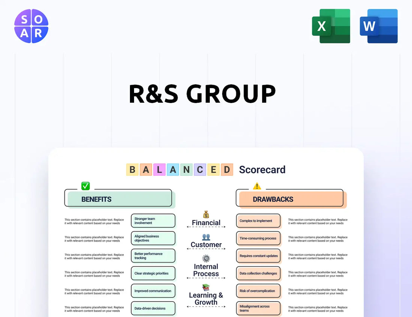Click the Learning & Growth label
Viewport: 412px width, 317px height.
click(206, 299)
